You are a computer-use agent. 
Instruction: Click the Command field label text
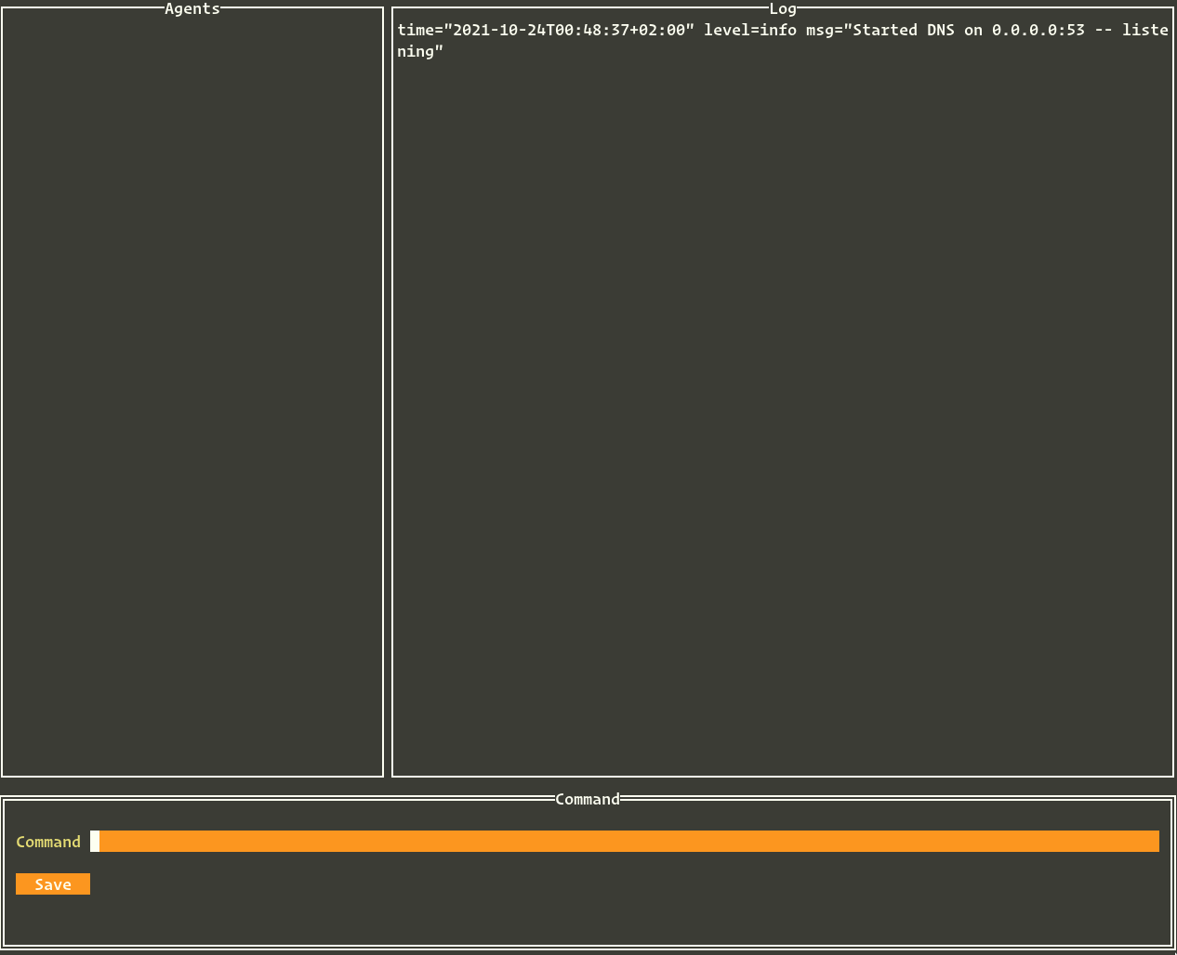[x=47, y=842]
